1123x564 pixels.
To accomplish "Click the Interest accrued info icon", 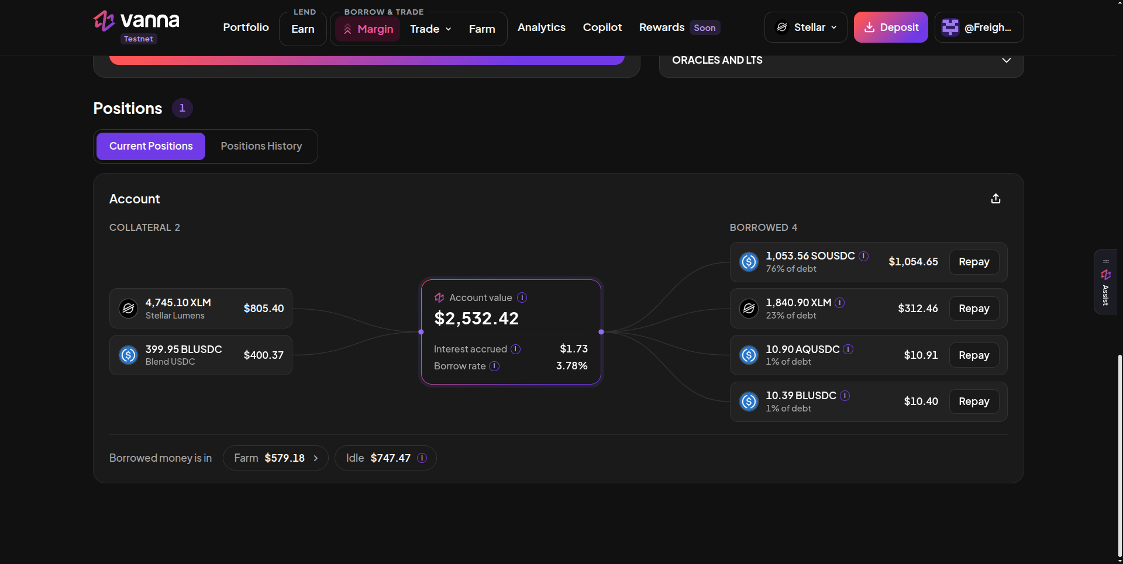I will pos(515,349).
